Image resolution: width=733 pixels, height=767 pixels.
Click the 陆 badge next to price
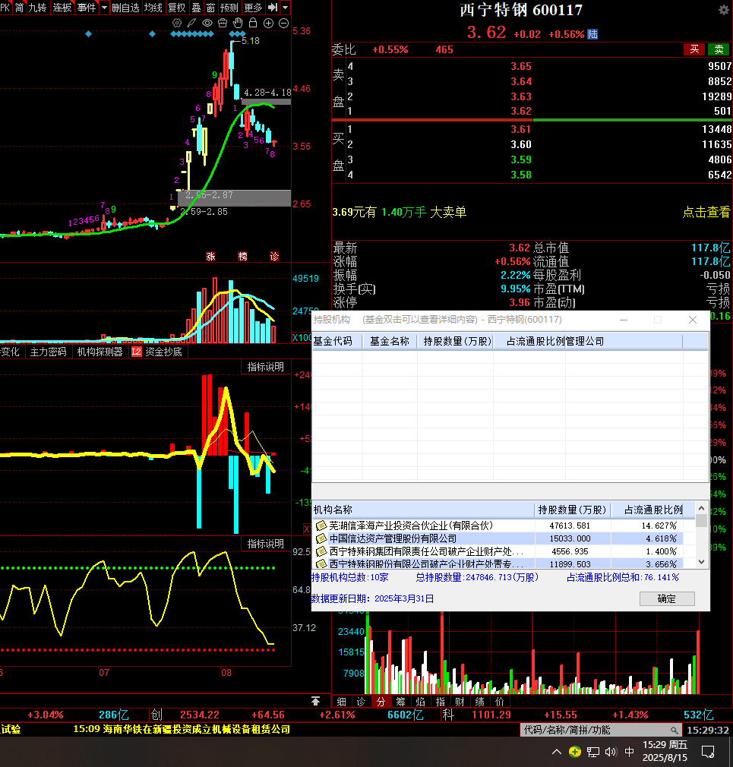click(x=592, y=34)
